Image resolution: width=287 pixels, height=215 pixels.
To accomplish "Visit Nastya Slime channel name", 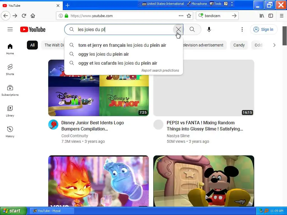I will click(x=178, y=136).
